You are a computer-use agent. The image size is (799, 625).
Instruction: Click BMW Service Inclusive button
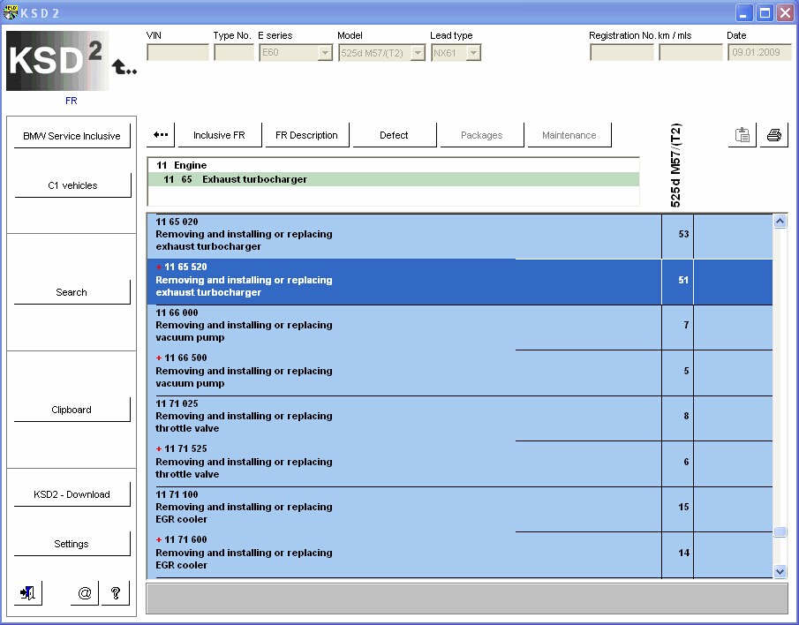coord(72,136)
